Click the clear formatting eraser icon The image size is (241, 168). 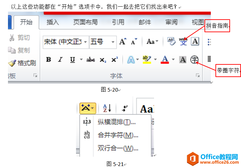click(171, 42)
